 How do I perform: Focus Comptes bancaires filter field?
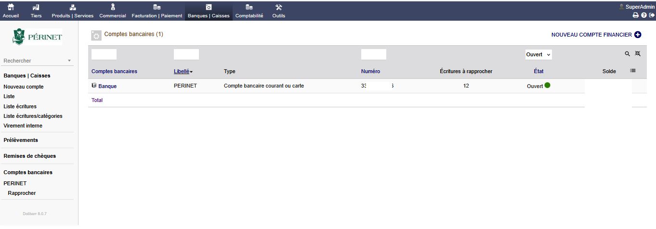pos(104,54)
